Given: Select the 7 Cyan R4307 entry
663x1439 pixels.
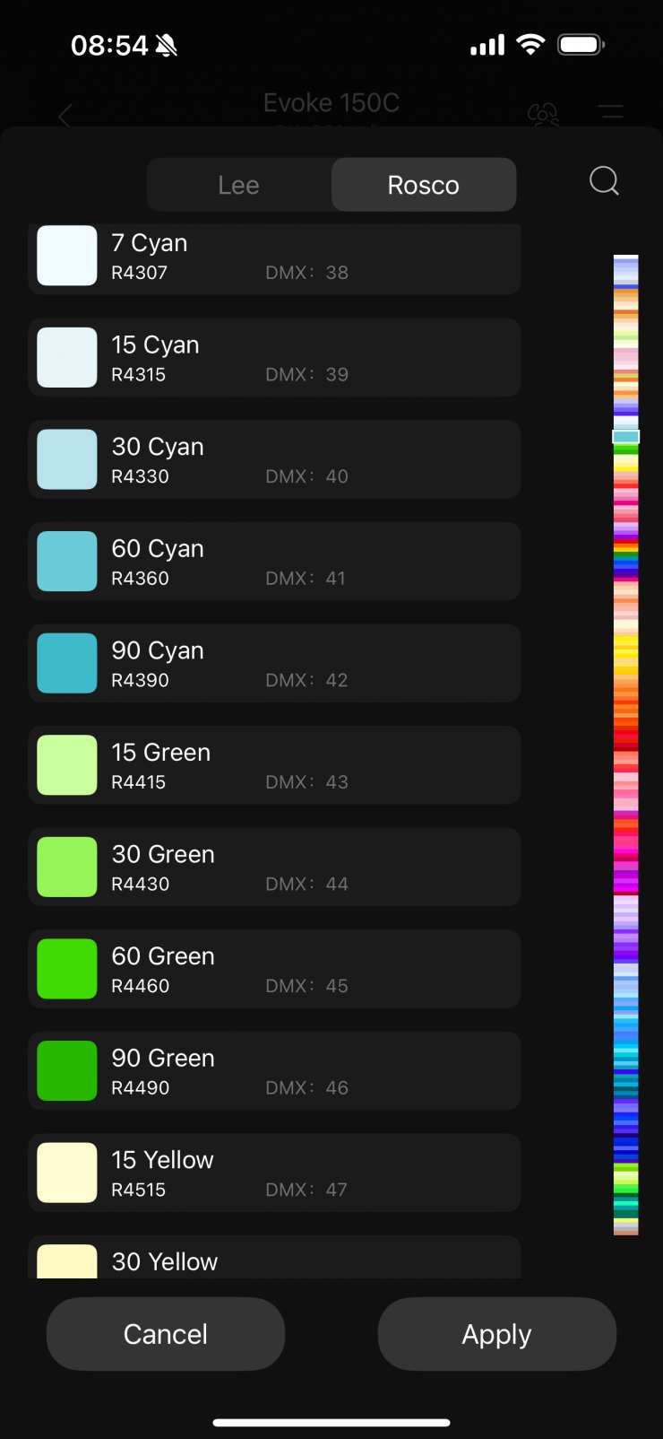Looking at the screenshot, I should [x=274, y=257].
